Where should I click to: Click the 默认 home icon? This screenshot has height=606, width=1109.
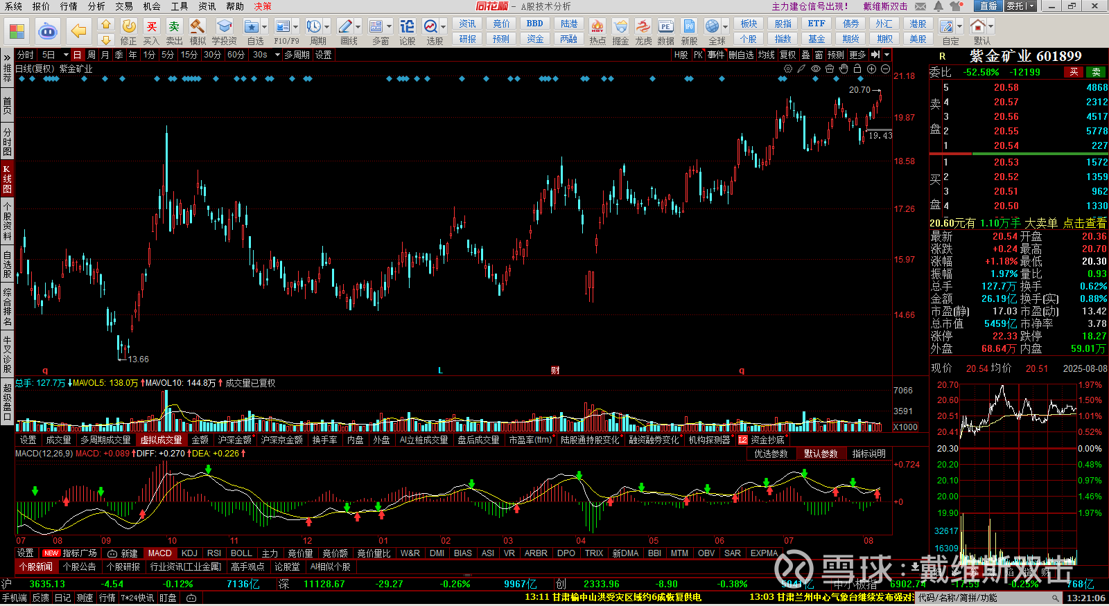pyautogui.click(x=978, y=26)
